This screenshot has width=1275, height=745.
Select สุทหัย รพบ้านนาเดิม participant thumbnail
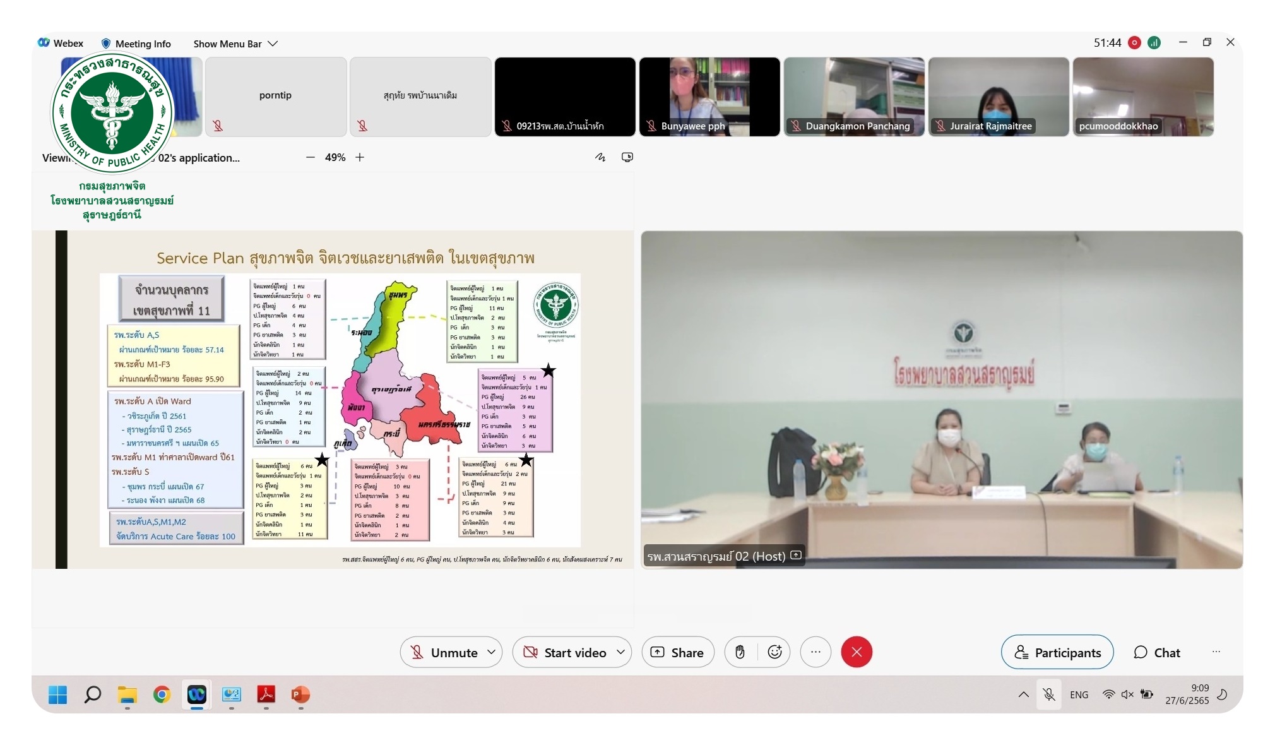click(x=420, y=97)
